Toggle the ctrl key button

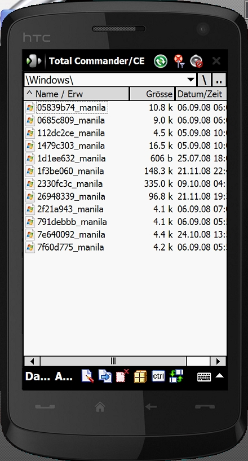coord(158,376)
